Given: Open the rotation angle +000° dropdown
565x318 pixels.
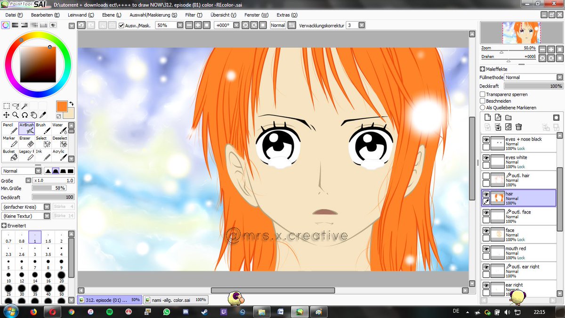Looking at the screenshot, I should click(235, 25).
